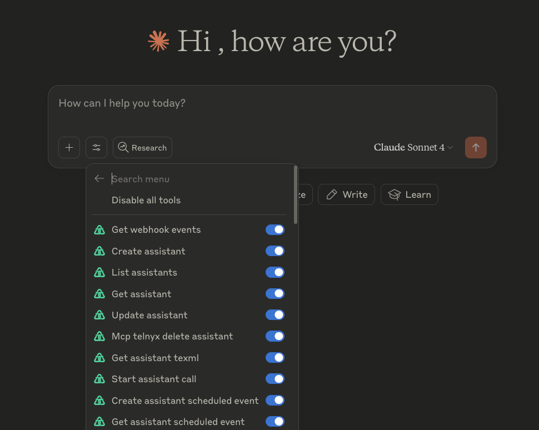Click the pencil icon on Write
This screenshot has height=430, width=539.
tap(332, 194)
